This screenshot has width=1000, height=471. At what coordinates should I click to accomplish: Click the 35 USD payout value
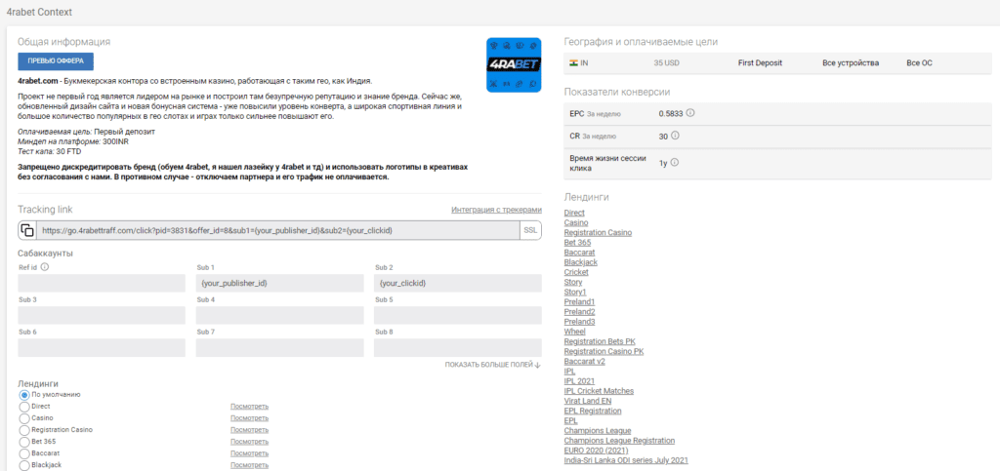point(666,63)
